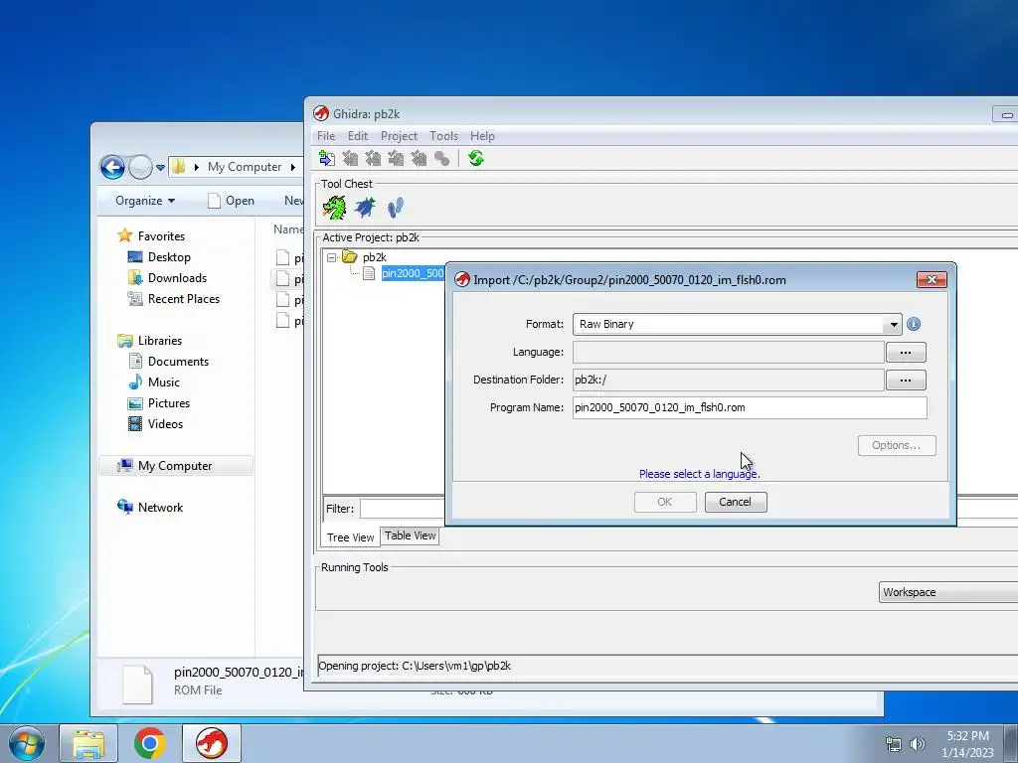The height and width of the screenshot is (763, 1018).
Task: Click the Language browse ellipsis button
Action: click(906, 353)
